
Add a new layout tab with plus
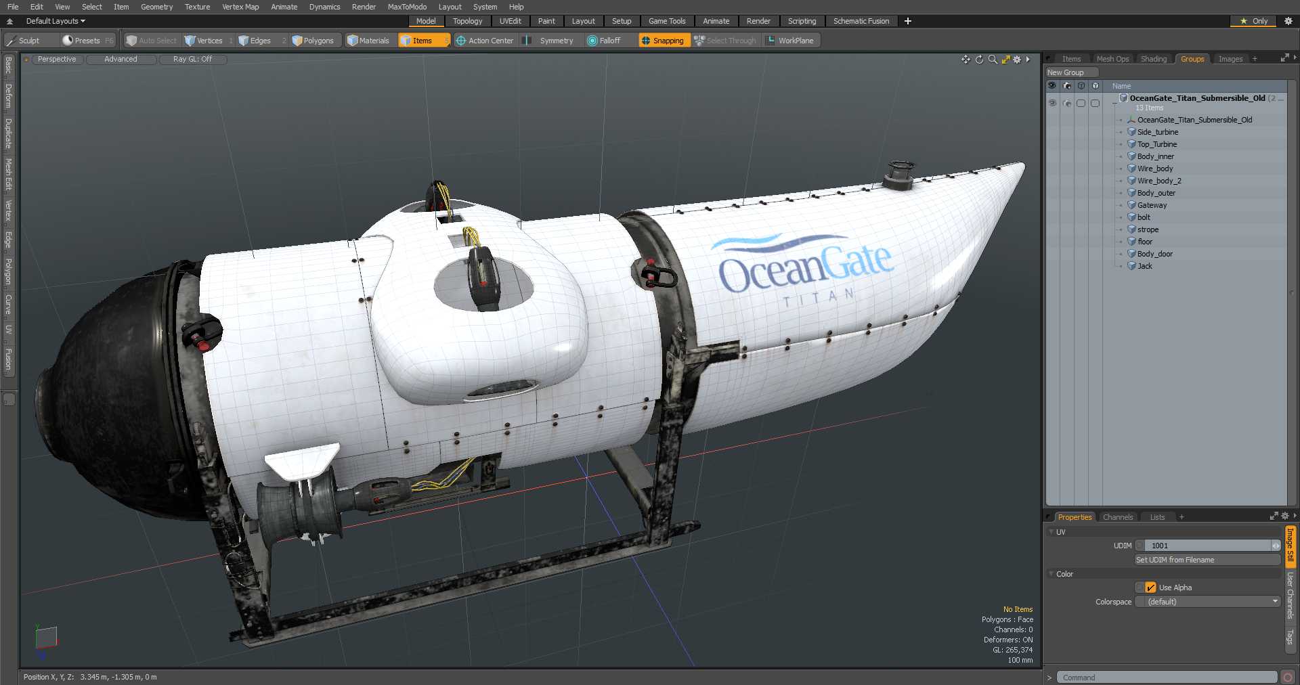(908, 21)
